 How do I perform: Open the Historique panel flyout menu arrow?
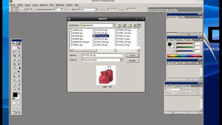(x=201, y=62)
